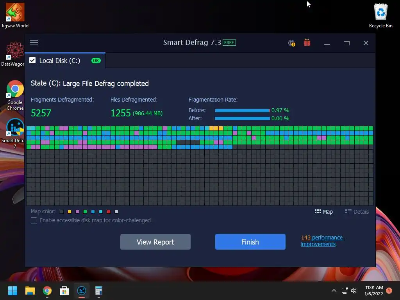Open Calculator from the taskbar
400x300 pixels.
tap(99, 291)
